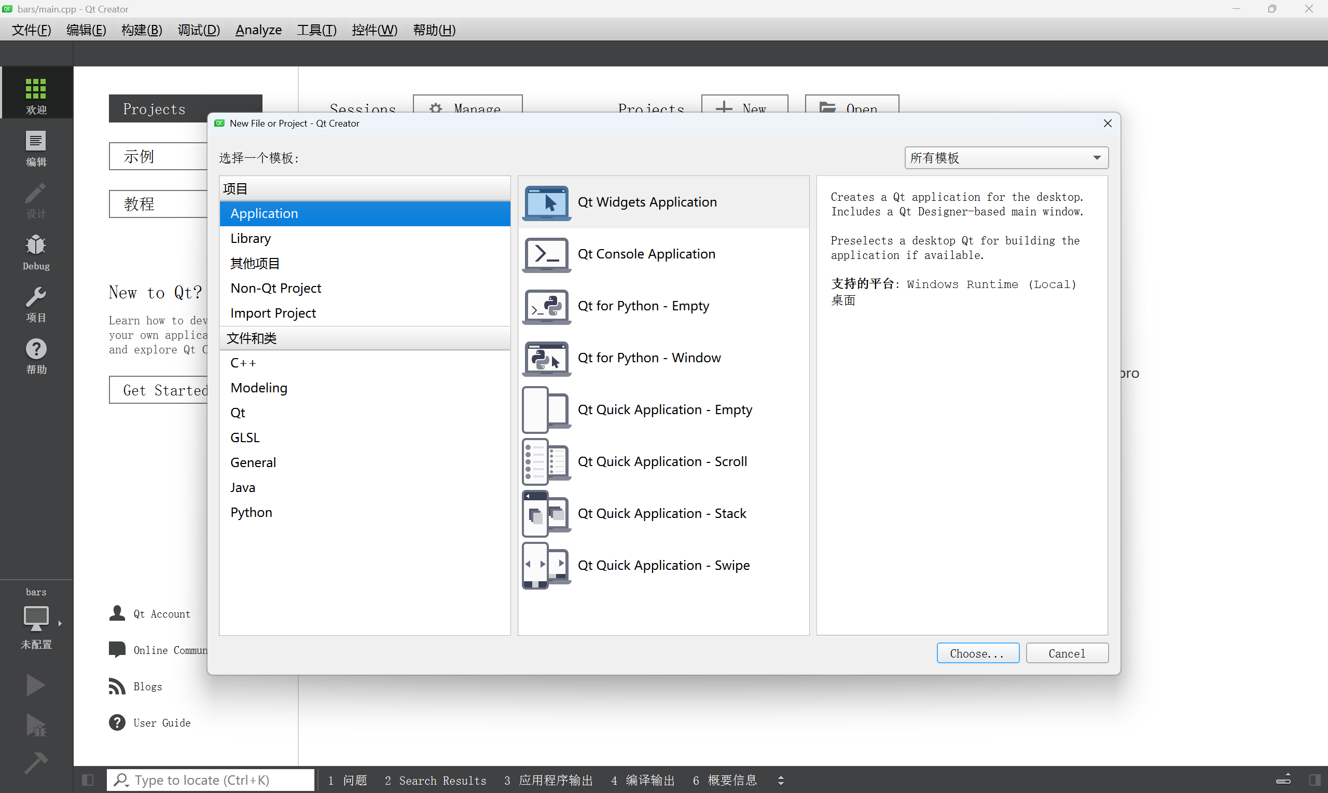Select the C++ file category
The height and width of the screenshot is (793, 1328).
365,363
